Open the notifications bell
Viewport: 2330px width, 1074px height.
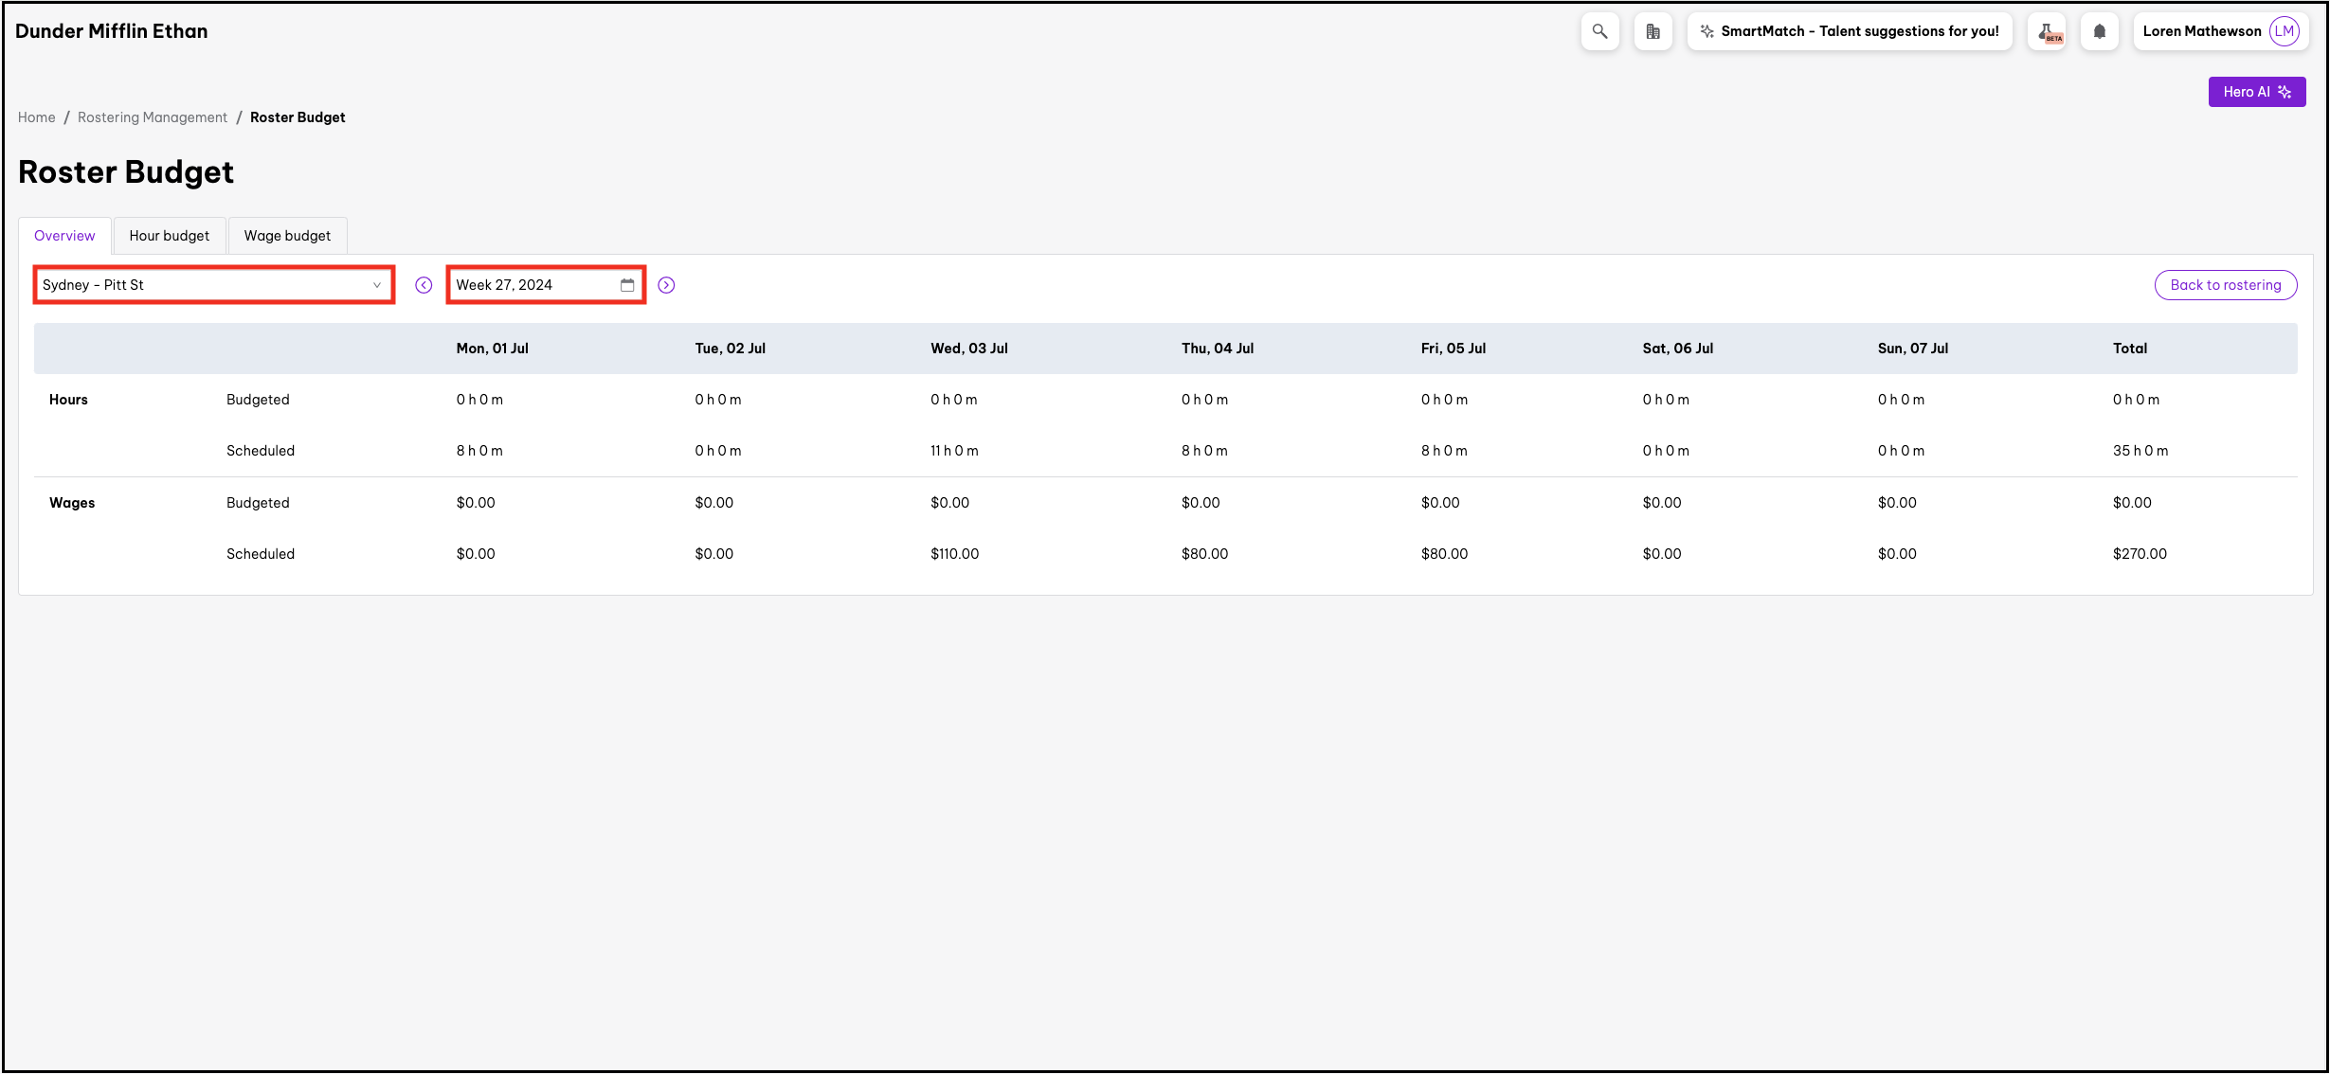2100,31
